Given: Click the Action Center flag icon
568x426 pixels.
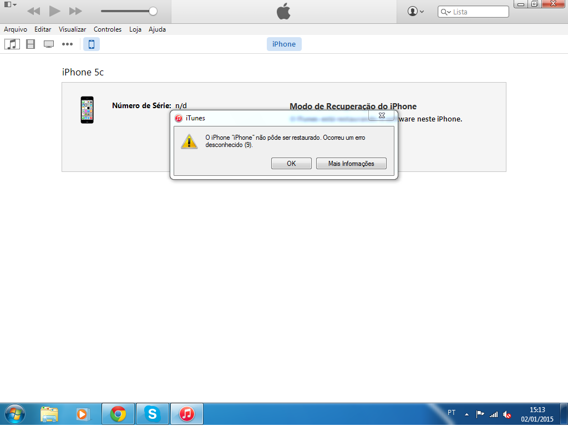Looking at the screenshot, I should point(480,414).
